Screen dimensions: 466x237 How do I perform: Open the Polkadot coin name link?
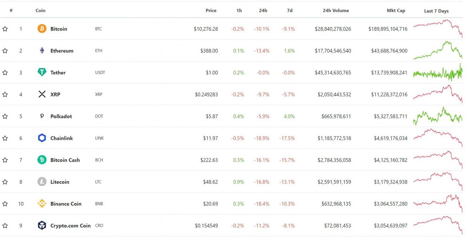(61, 116)
